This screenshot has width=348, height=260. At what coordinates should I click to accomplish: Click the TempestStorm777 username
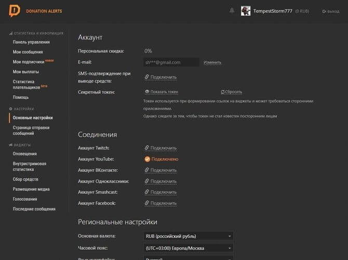(x=273, y=11)
